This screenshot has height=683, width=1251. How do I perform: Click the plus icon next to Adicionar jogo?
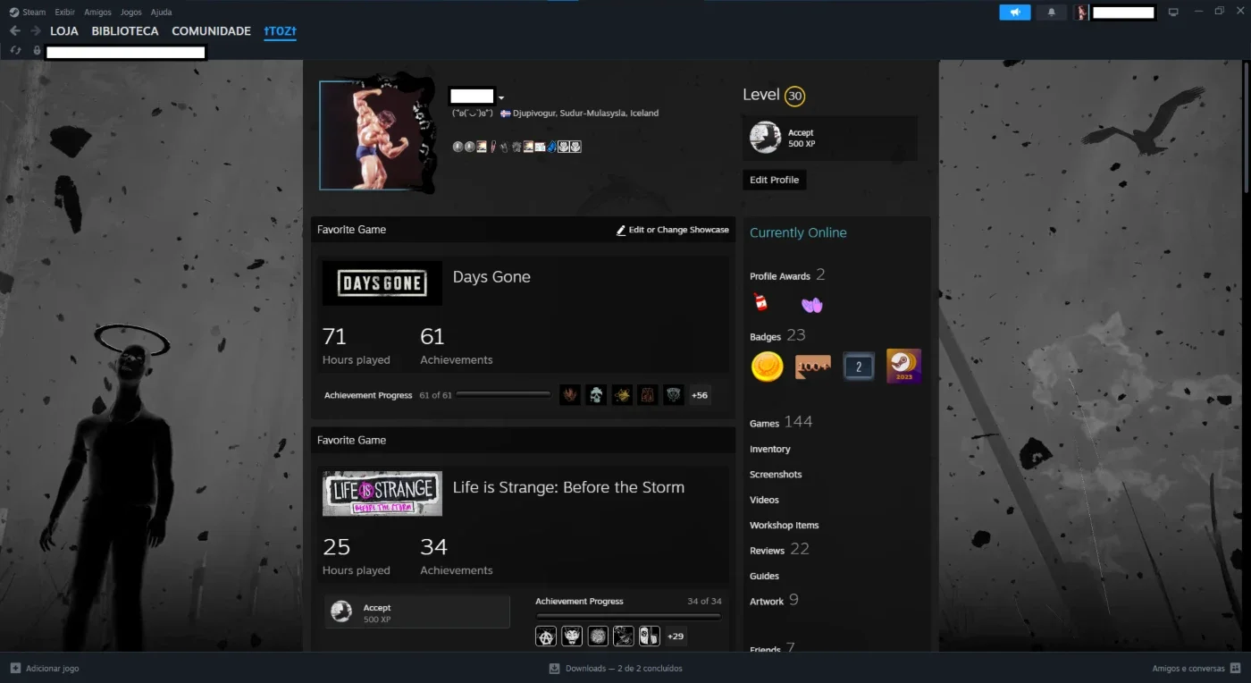(x=15, y=668)
